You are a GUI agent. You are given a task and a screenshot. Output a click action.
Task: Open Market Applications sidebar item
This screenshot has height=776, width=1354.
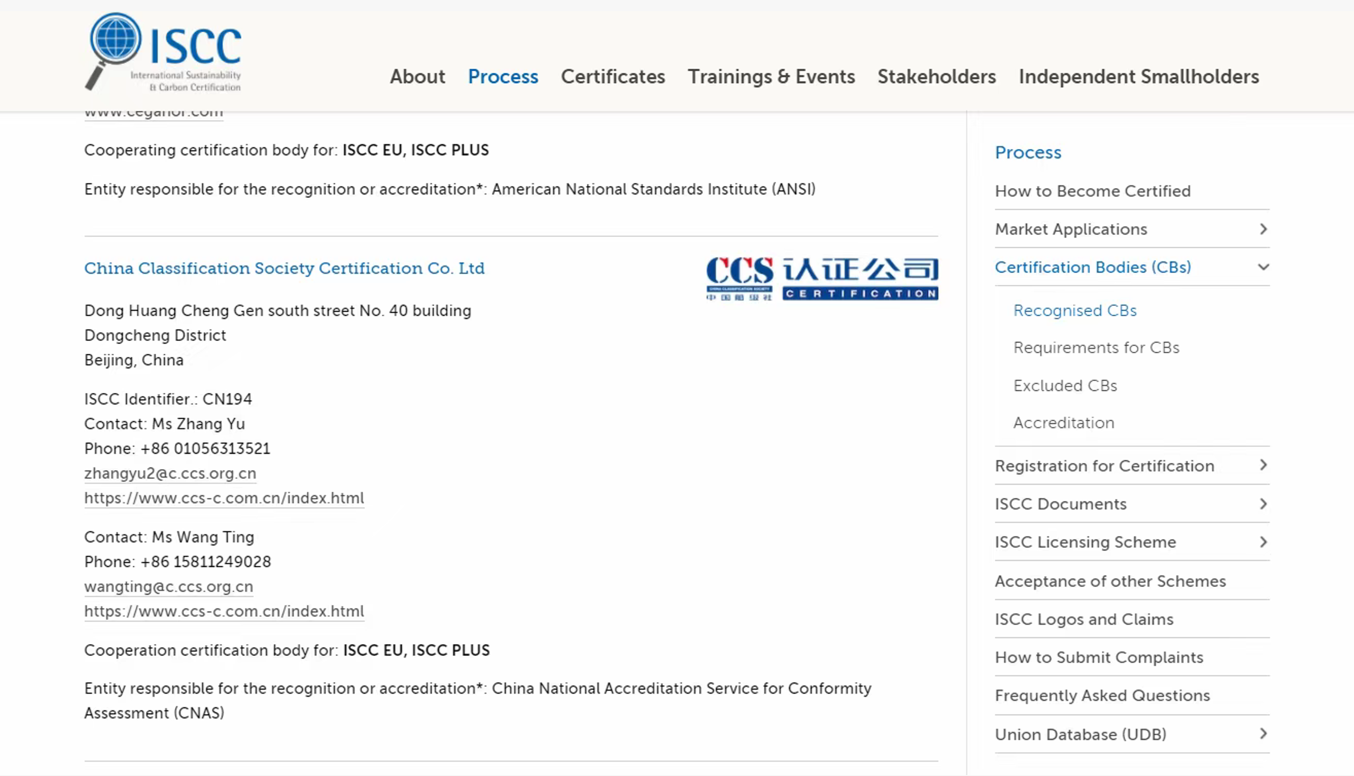click(1071, 229)
